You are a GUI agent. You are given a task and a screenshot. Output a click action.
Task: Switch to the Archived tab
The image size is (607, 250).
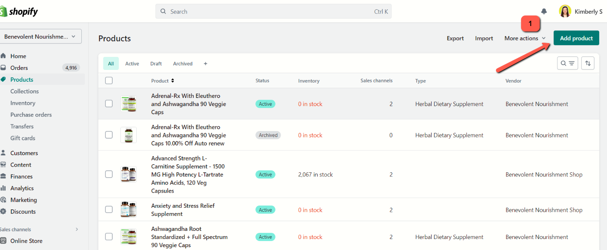[x=183, y=64]
